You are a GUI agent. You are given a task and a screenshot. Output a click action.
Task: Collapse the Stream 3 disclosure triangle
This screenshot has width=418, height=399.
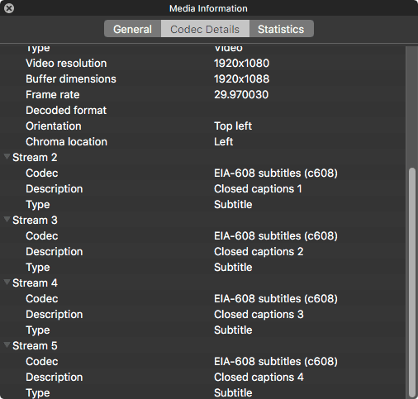click(7, 220)
